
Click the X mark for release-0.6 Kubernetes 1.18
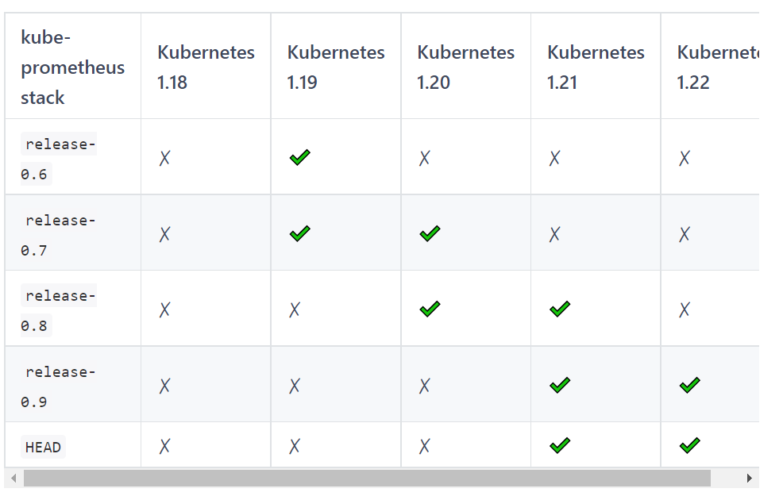[x=164, y=158]
